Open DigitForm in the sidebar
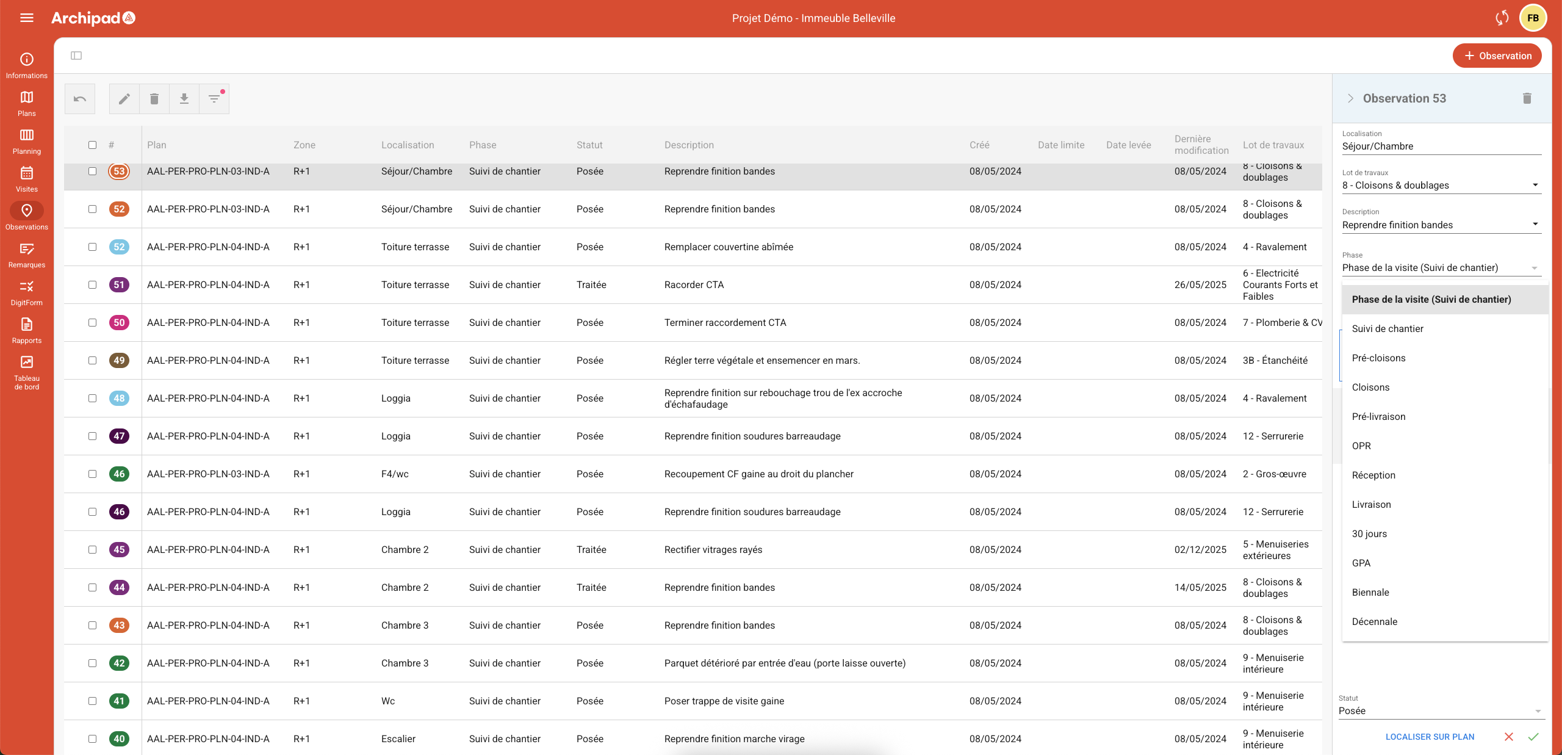Screen dimensions: 1562x755 point(27,292)
